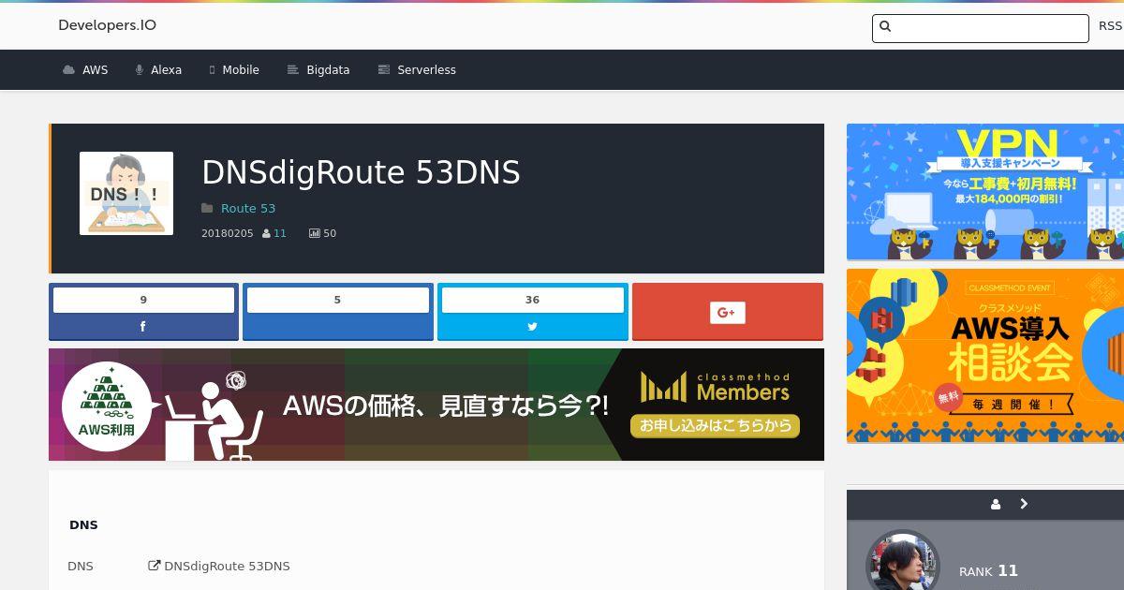Screen dimensions: 1124x590
Task: Click the Twitter share count 36
Action: click(533, 300)
